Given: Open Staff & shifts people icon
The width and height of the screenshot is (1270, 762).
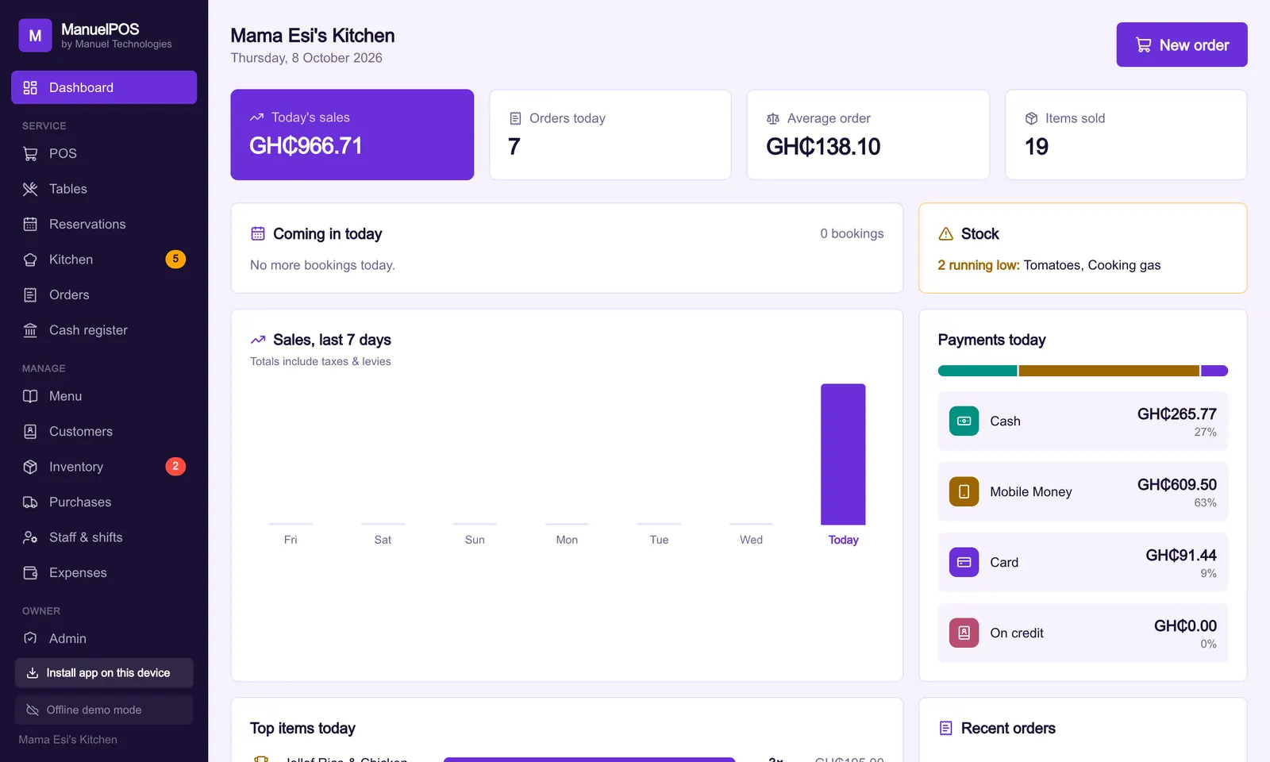Looking at the screenshot, I should pos(30,537).
